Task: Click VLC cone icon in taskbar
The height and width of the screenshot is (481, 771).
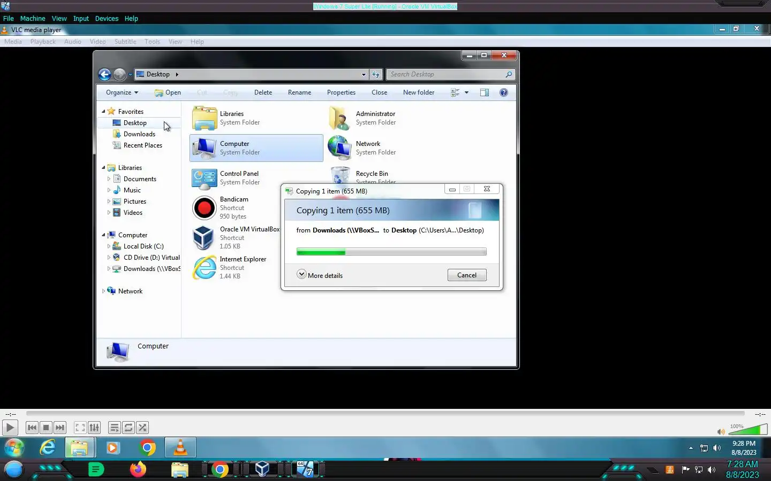Action: [x=180, y=447]
